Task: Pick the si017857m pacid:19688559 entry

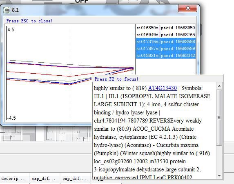Action: [166, 48]
